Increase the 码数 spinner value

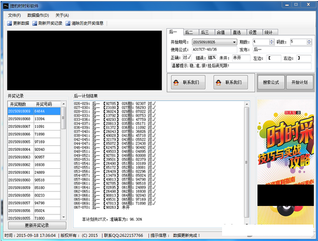point(308,40)
